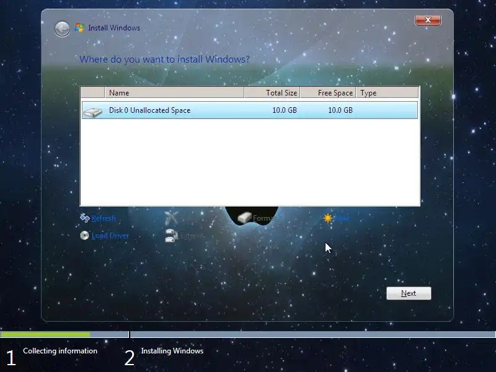Select Disk 0 Unallocated Space row
Viewport: 496px width, 372px height.
[250, 110]
